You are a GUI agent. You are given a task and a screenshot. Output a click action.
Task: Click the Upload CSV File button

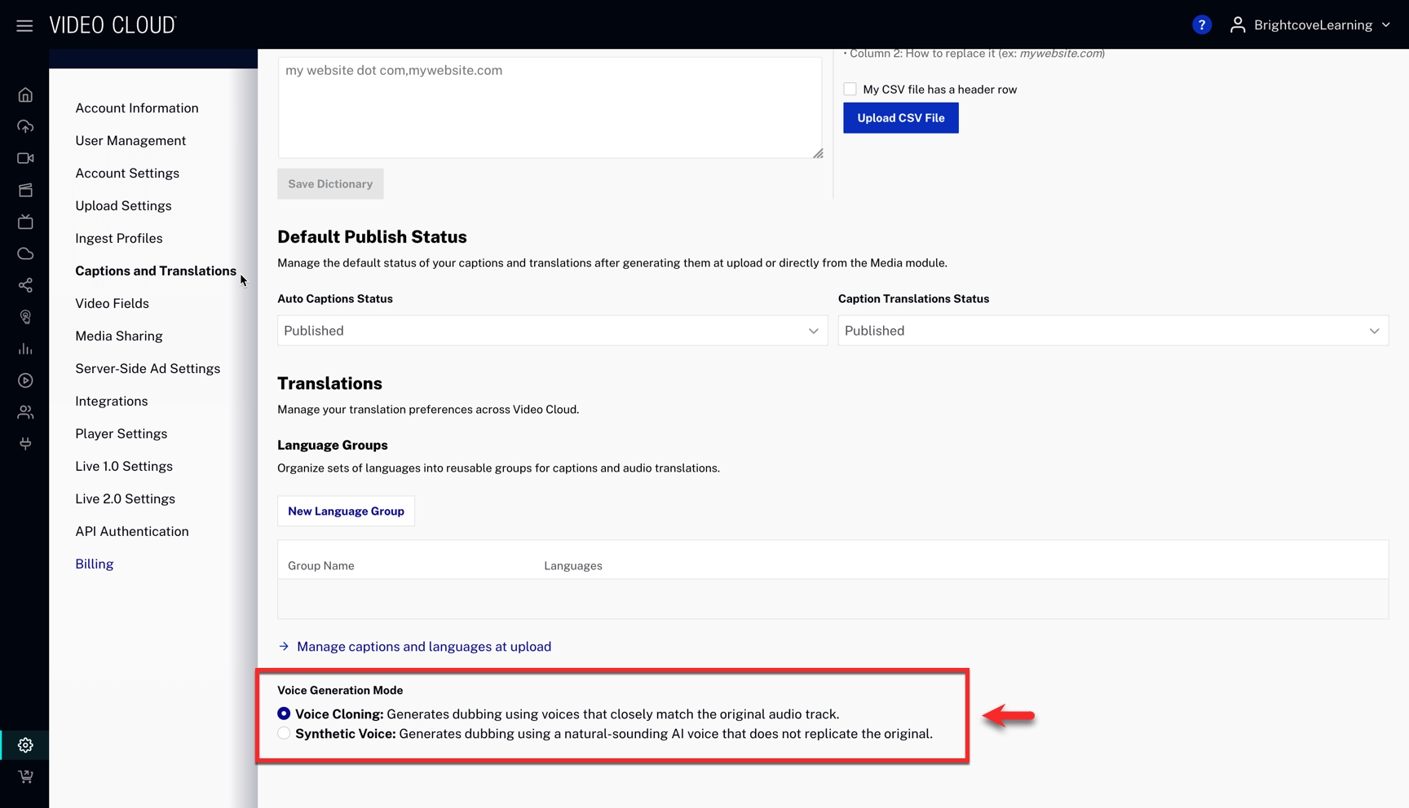pos(900,118)
